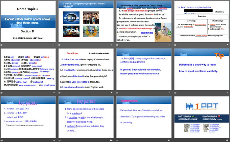Click the Section D title on slide 1

coord(28,31)
